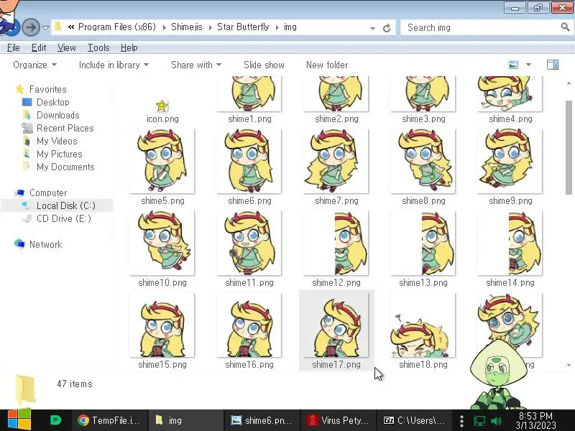Select the shime4.png thumbnail

tap(510, 94)
